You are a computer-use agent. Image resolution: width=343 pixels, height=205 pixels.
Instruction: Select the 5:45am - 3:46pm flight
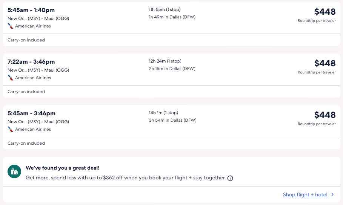click(x=31, y=113)
